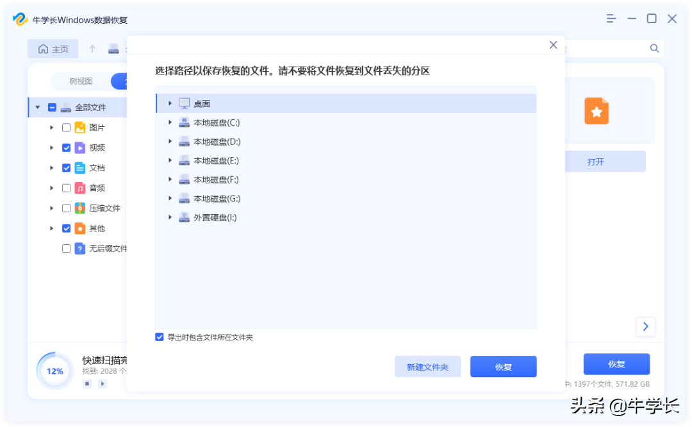Screen dimensions: 692x427
Task: Click the 新建文件夹 (New Folder) button
Action: (427, 366)
